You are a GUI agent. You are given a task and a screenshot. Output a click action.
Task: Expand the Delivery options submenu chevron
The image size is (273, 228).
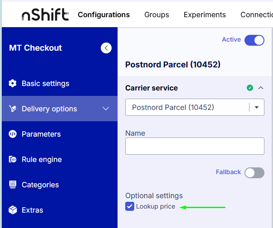[106, 109]
